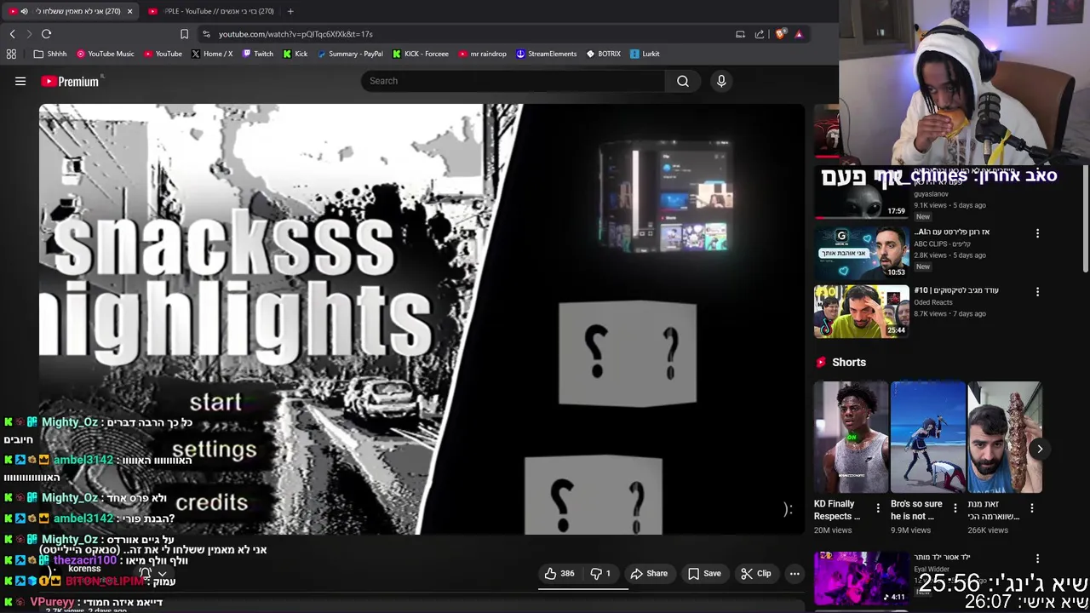Image resolution: width=1090 pixels, height=613 pixels.
Task: Open options for Bro's so sure short
Action: pos(955,508)
